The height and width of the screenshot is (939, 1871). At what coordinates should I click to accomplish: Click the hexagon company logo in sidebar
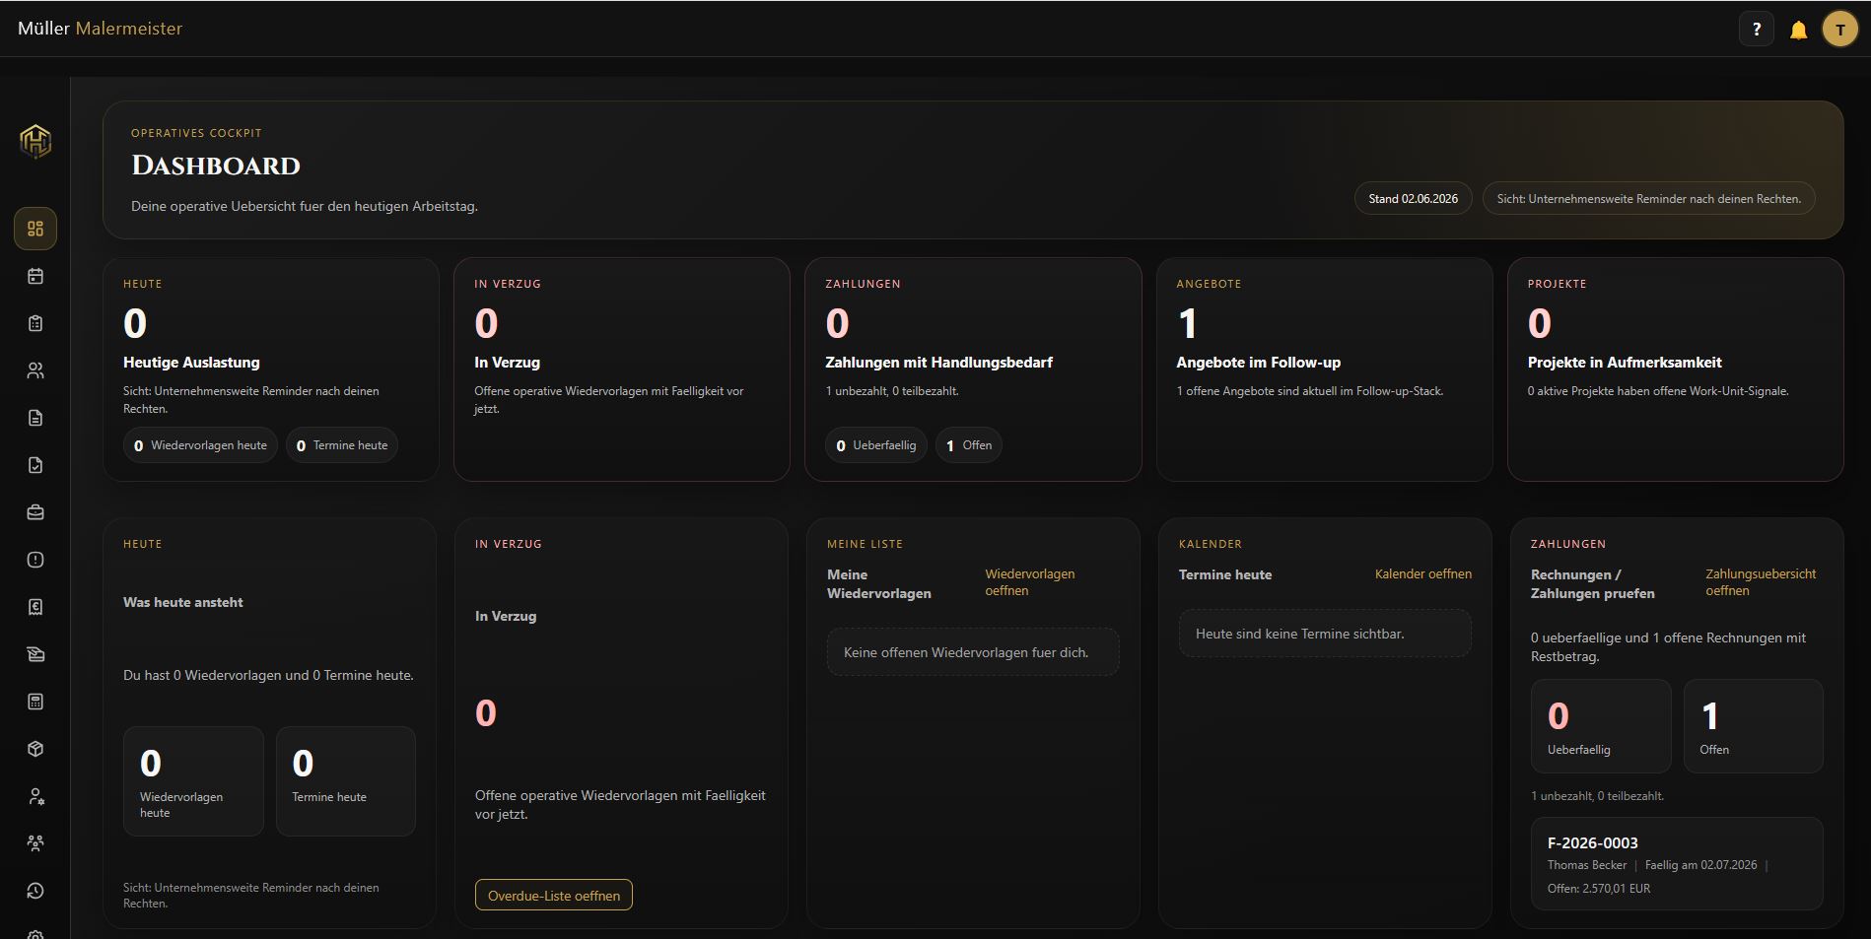[x=35, y=142]
